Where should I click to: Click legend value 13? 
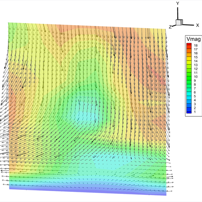pyautogui.click(x=196, y=65)
